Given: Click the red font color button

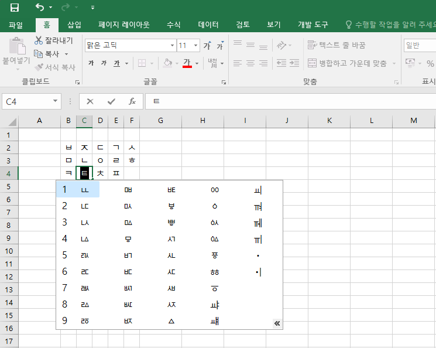Looking at the screenshot, I should pyautogui.click(x=187, y=63).
